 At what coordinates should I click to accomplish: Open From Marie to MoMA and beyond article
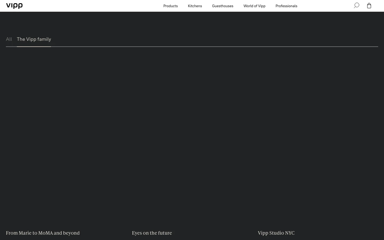pyautogui.click(x=43, y=233)
